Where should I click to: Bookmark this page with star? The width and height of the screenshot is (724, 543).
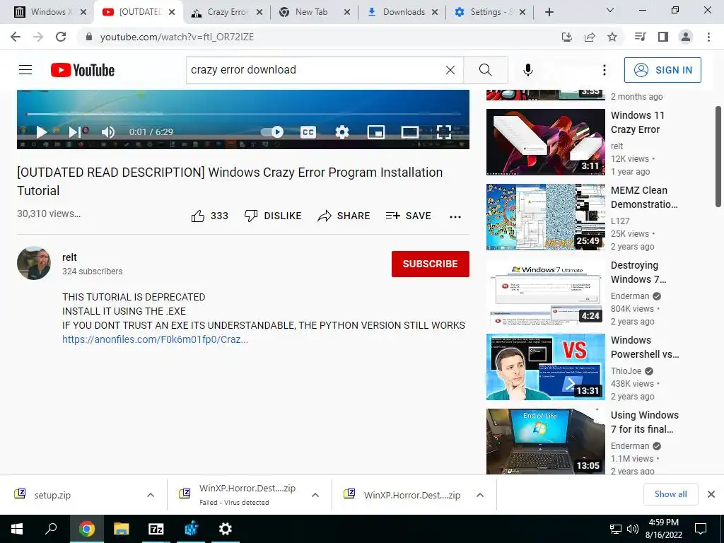pos(612,37)
